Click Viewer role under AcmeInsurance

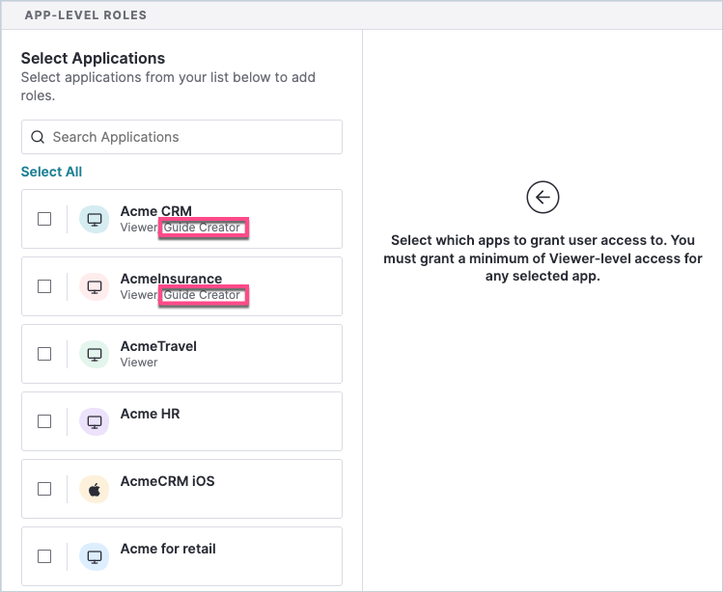click(139, 295)
